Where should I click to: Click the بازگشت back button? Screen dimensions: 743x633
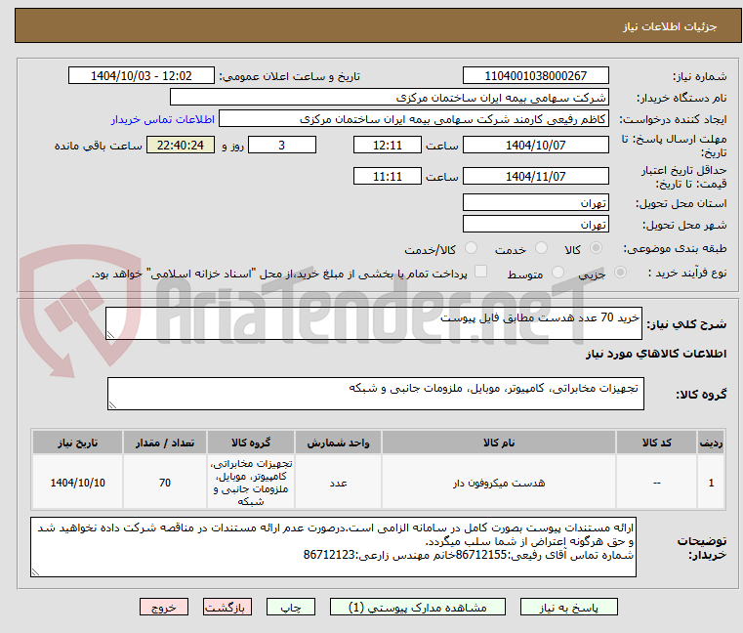[227, 607]
